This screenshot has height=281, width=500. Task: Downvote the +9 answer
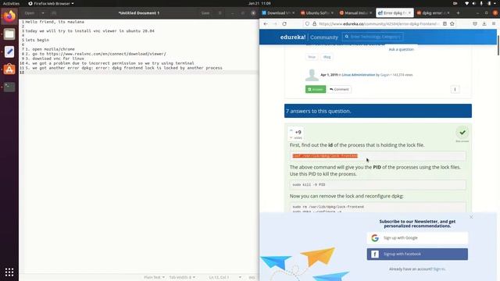(x=291, y=137)
